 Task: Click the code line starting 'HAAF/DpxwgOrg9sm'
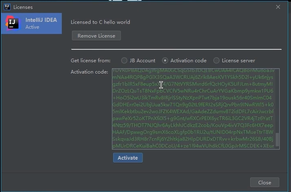point(193,132)
